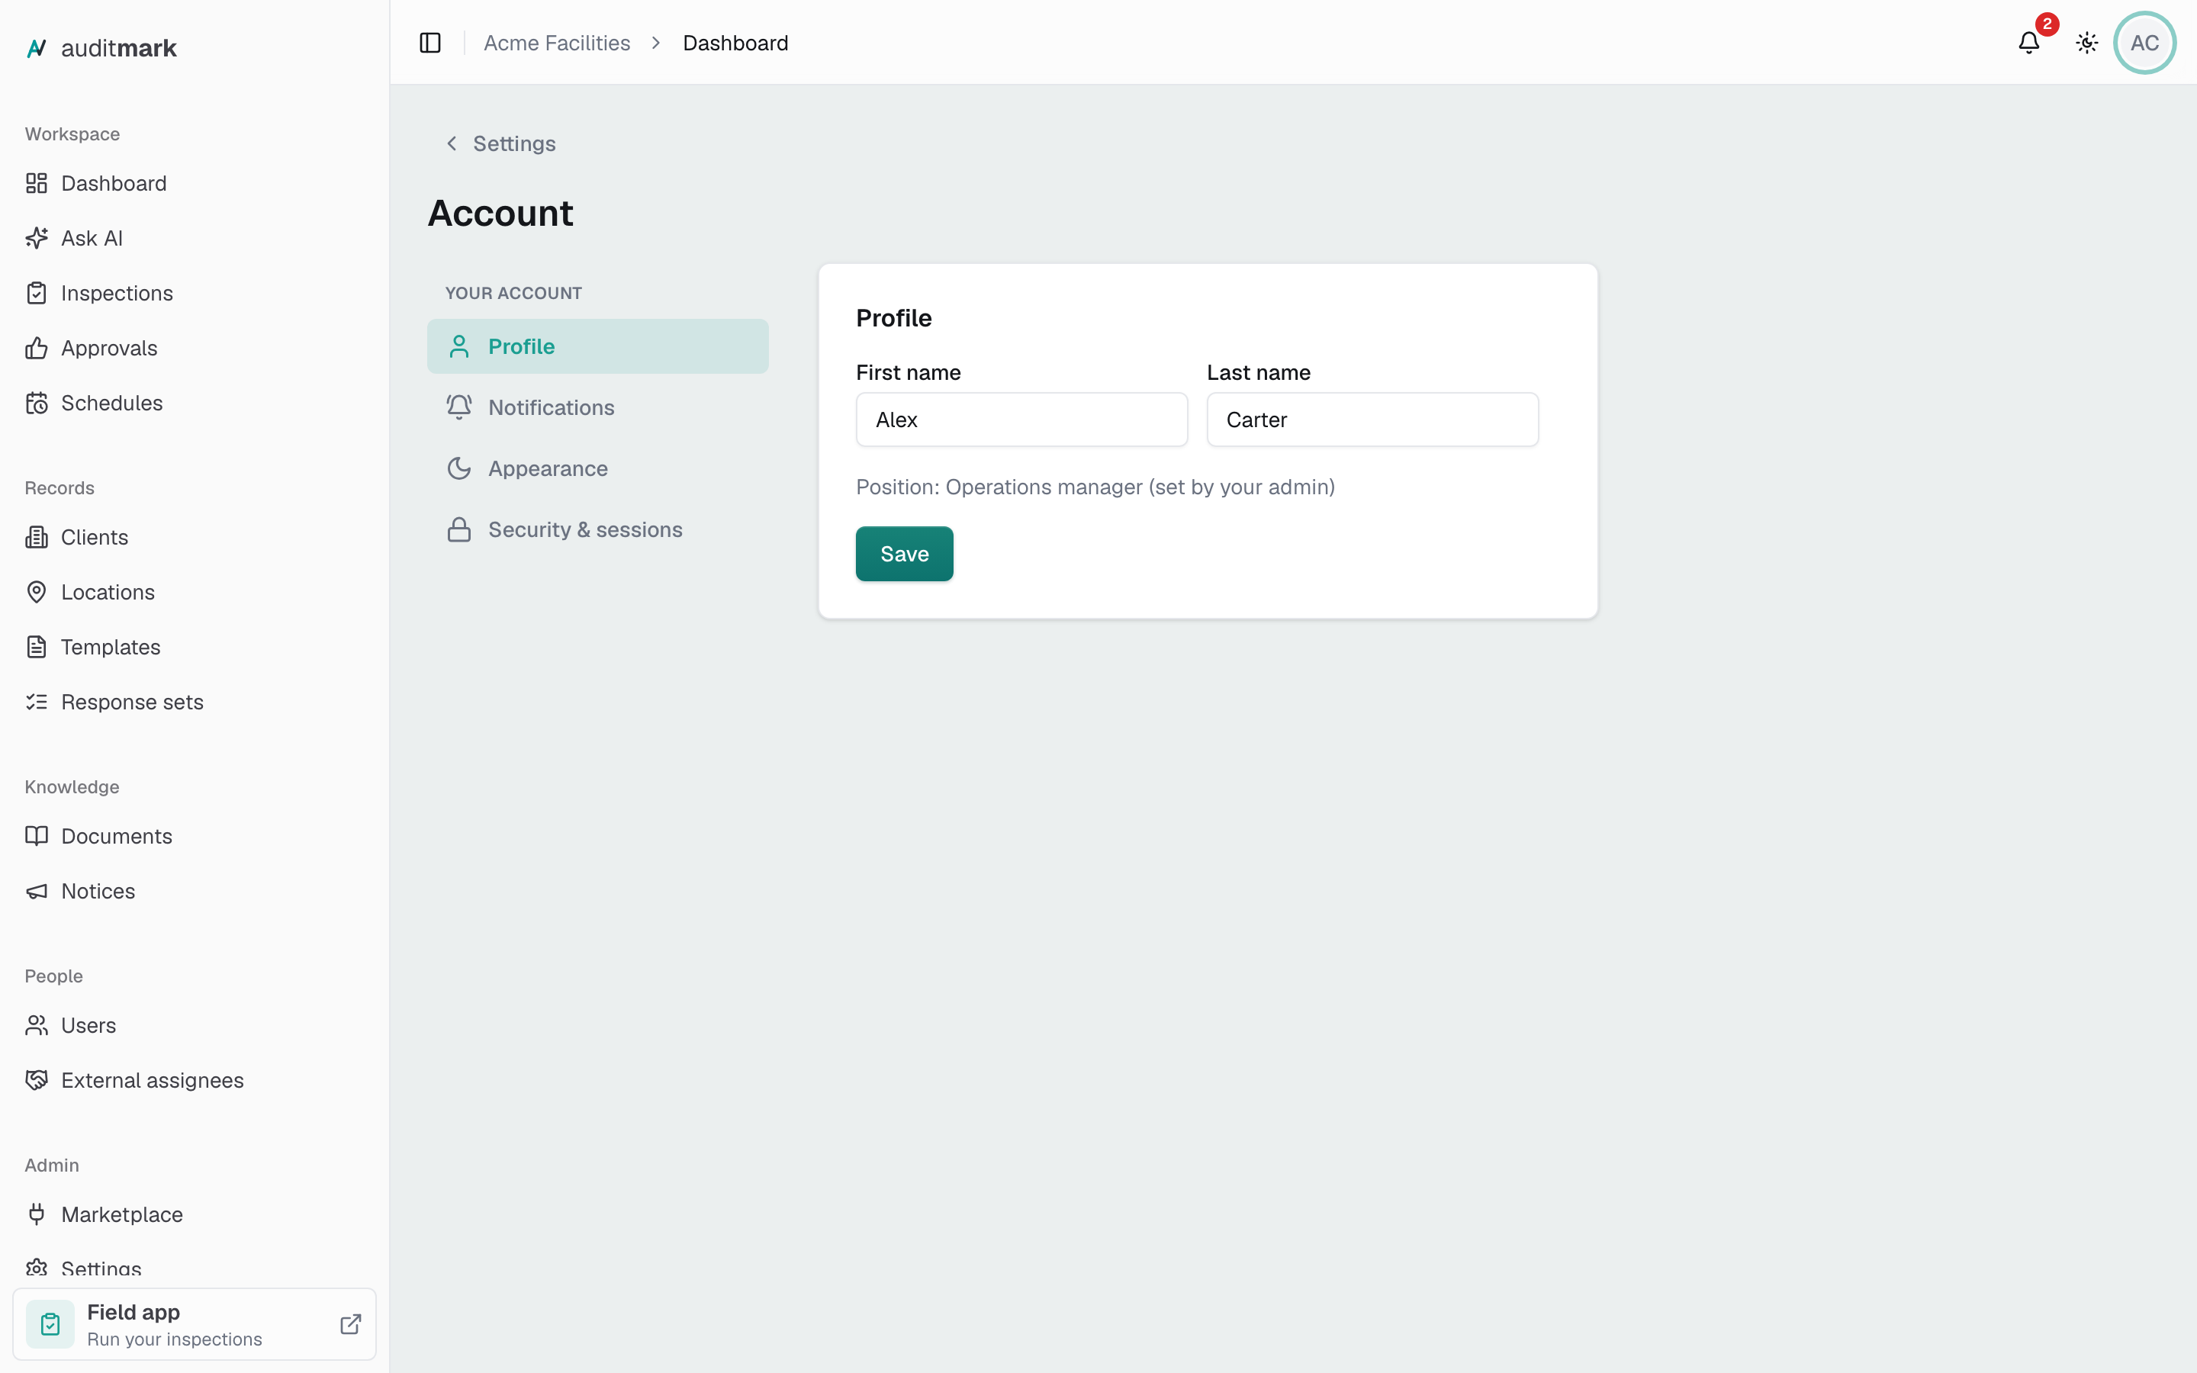
Task: Focus the First name input field
Action: [x=1021, y=420]
